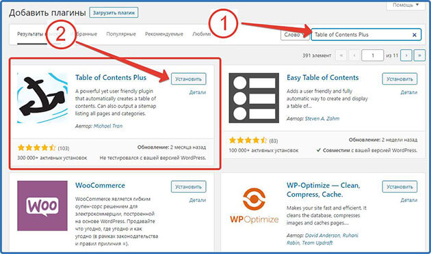Screen dimensions: 431x254
Task: Open the Помощь dropdown
Action: click(x=406, y=5)
